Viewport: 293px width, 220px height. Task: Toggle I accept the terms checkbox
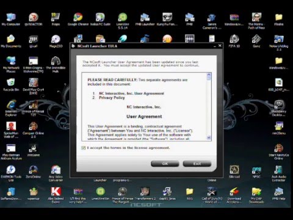[83, 148]
